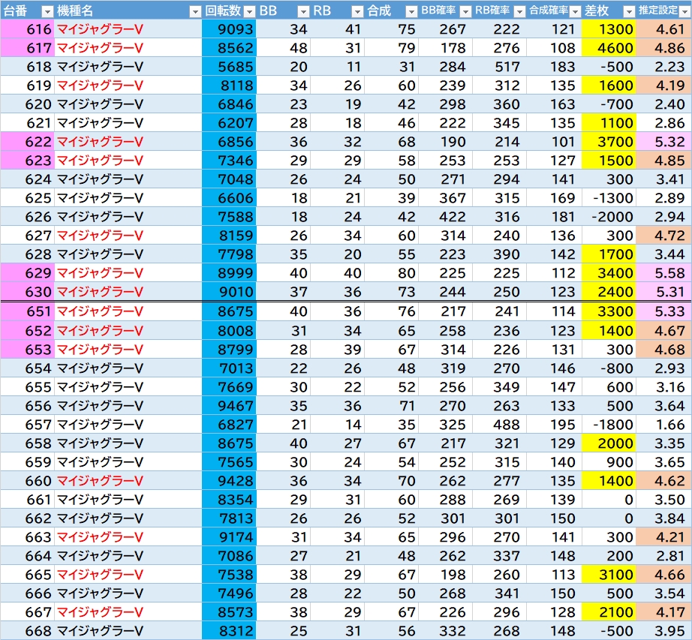Expand the 回転数 filter arrow

[x=248, y=11]
